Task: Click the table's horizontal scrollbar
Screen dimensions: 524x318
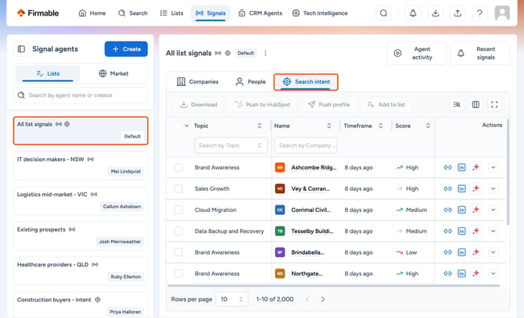Action: pyautogui.click(x=333, y=286)
